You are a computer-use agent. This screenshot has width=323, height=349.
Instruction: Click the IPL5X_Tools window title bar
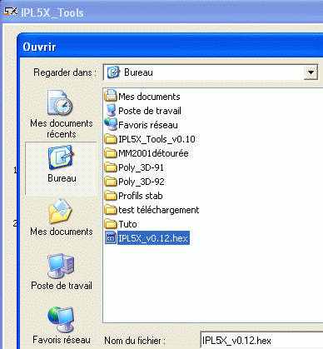pyautogui.click(x=161, y=12)
